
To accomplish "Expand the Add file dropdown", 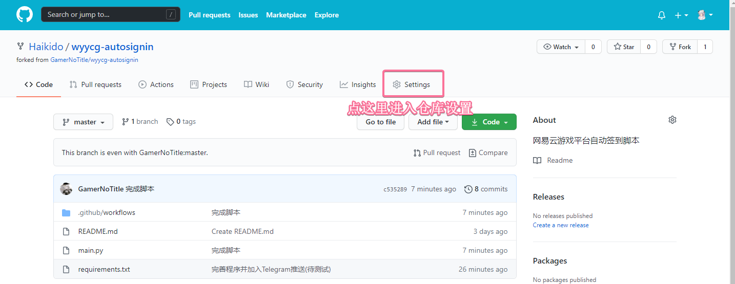I will (x=433, y=122).
